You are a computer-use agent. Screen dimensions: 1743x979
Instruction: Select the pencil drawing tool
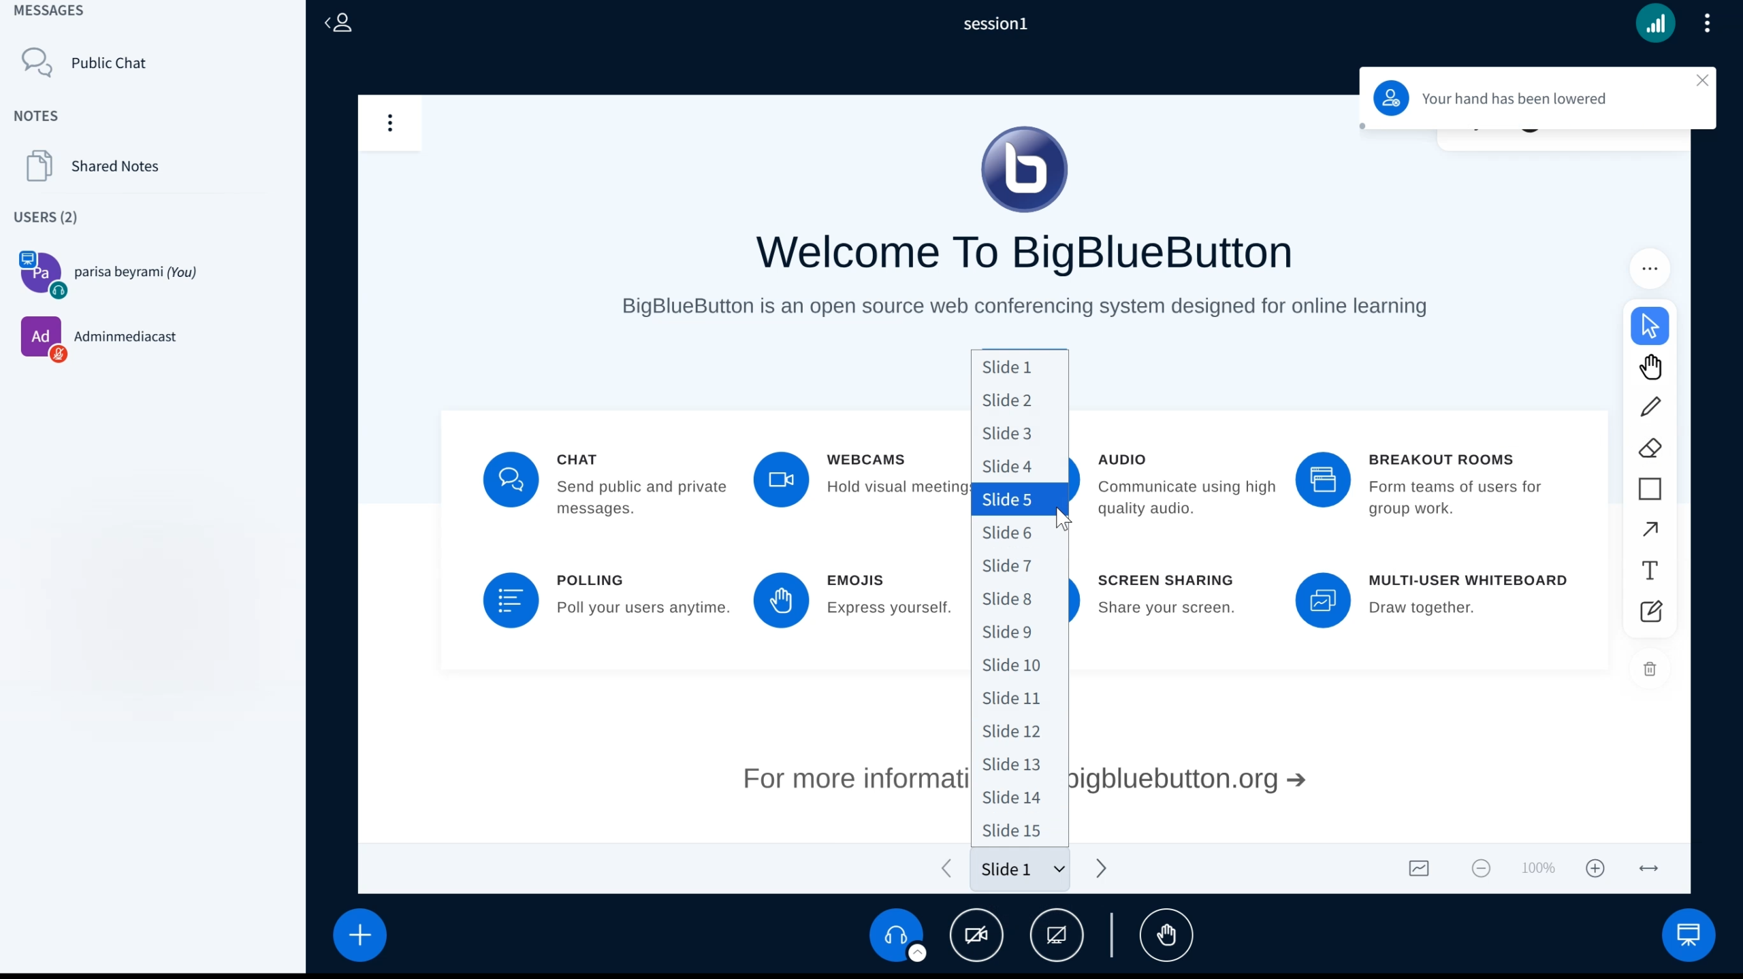[x=1650, y=407]
